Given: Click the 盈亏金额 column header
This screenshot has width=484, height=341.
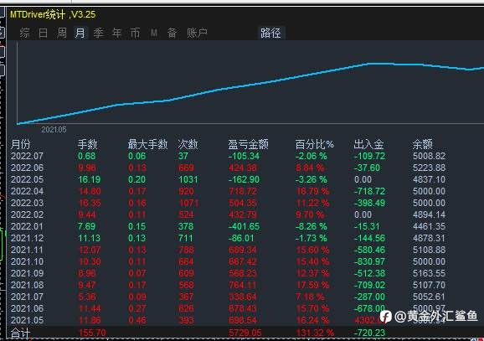Looking at the screenshot, I should coord(248,144).
